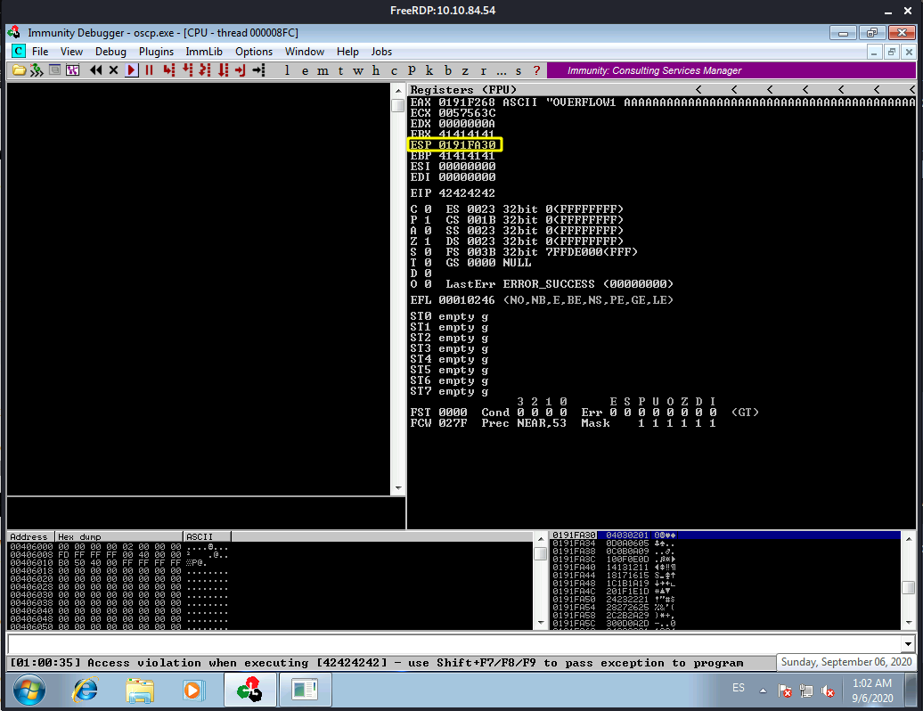Click the Hex dump column header

119,536
